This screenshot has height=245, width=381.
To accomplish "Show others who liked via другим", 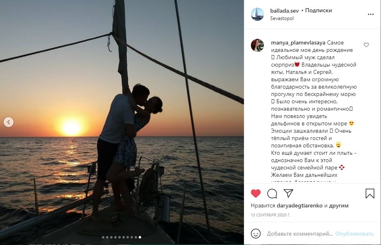I will click(339, 206).
